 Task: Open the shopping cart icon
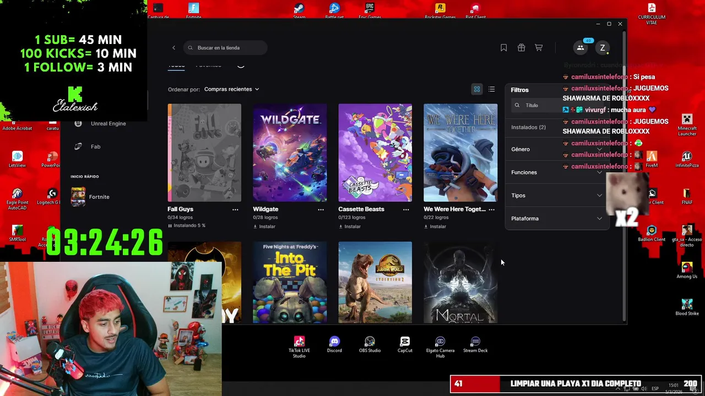coord(539,48)
